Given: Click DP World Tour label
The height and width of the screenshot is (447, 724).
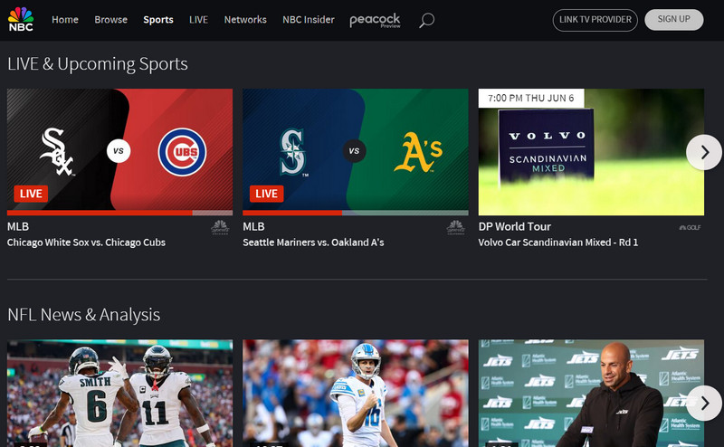Looking at the screenshot, I should [515, 227].
